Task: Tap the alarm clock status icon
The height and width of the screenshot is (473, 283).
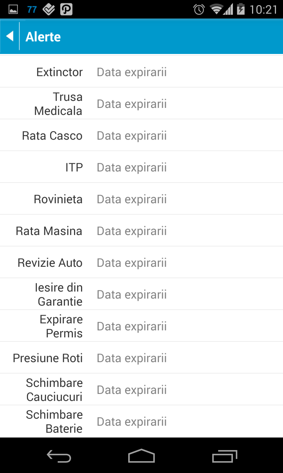Action: click(x=199, y=9)
